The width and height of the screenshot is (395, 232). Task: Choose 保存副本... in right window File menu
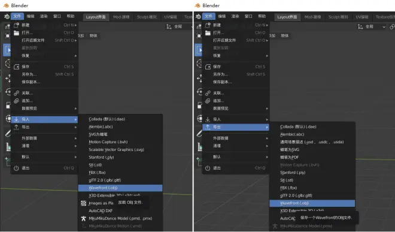[x=236, y=82]
